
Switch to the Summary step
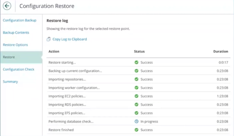(10, 82)
